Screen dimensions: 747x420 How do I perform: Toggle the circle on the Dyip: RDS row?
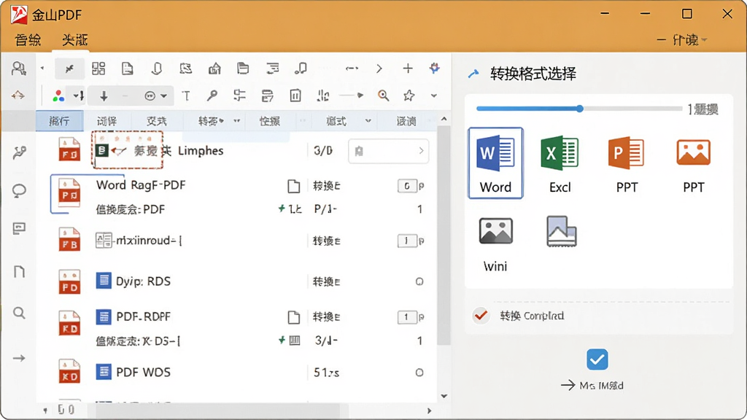tap(419, 281)
